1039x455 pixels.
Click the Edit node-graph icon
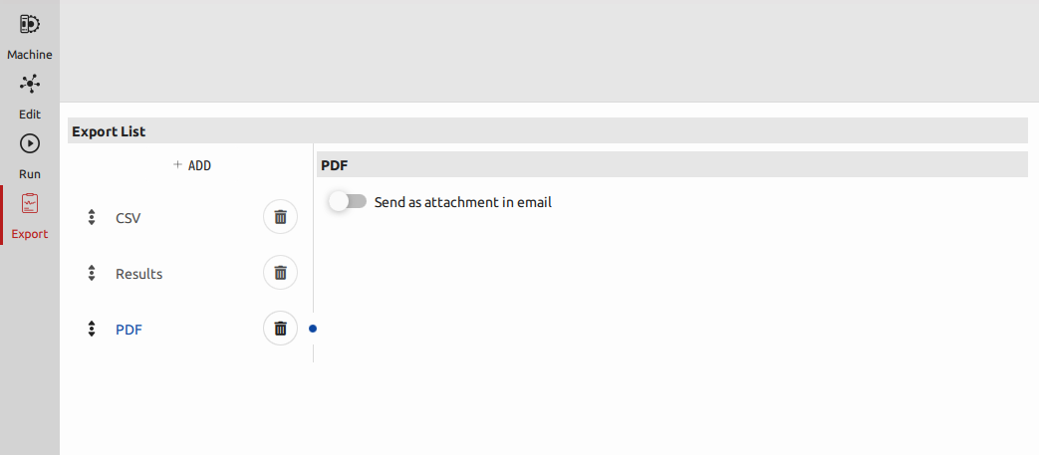(30, 84)
